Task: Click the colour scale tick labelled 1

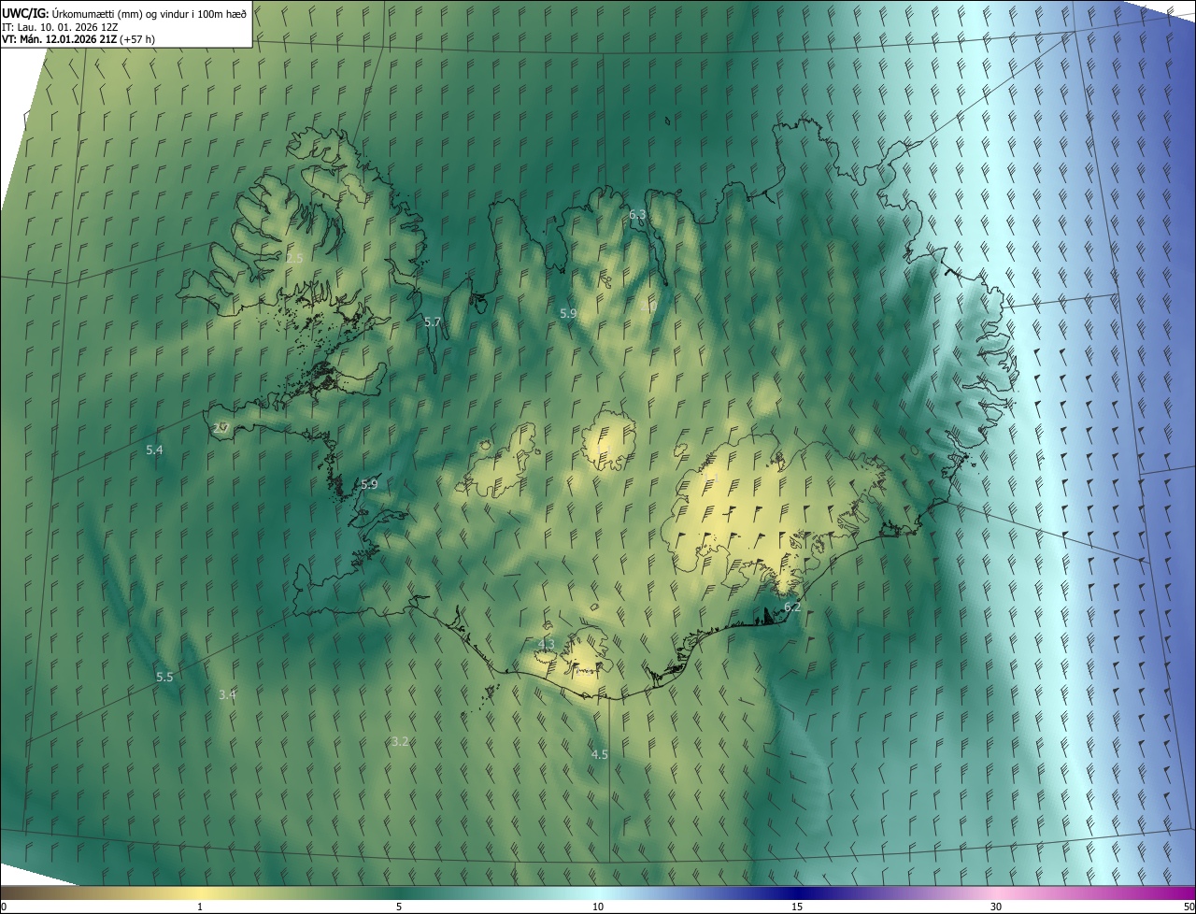Action: [x=200, y=907]
